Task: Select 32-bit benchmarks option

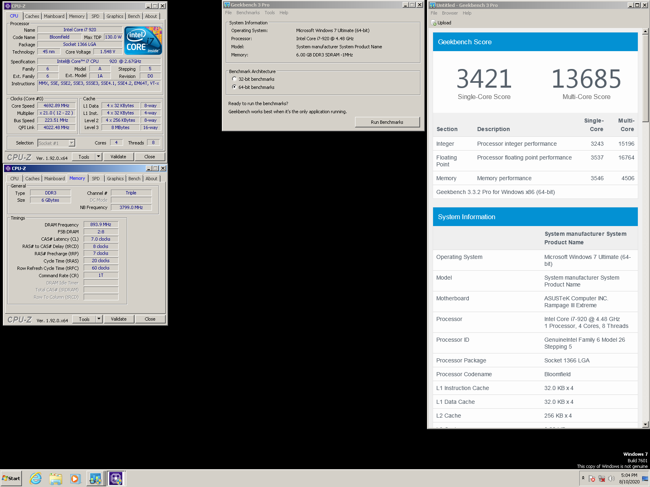Action: (x=234, y=79)
